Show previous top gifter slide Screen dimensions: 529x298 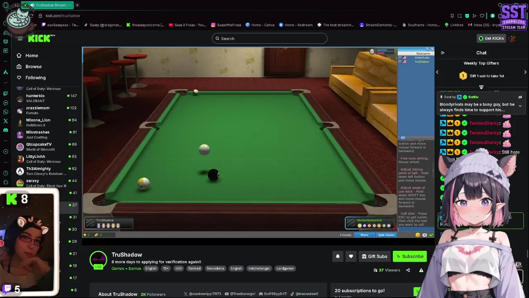tap(437, 72)
